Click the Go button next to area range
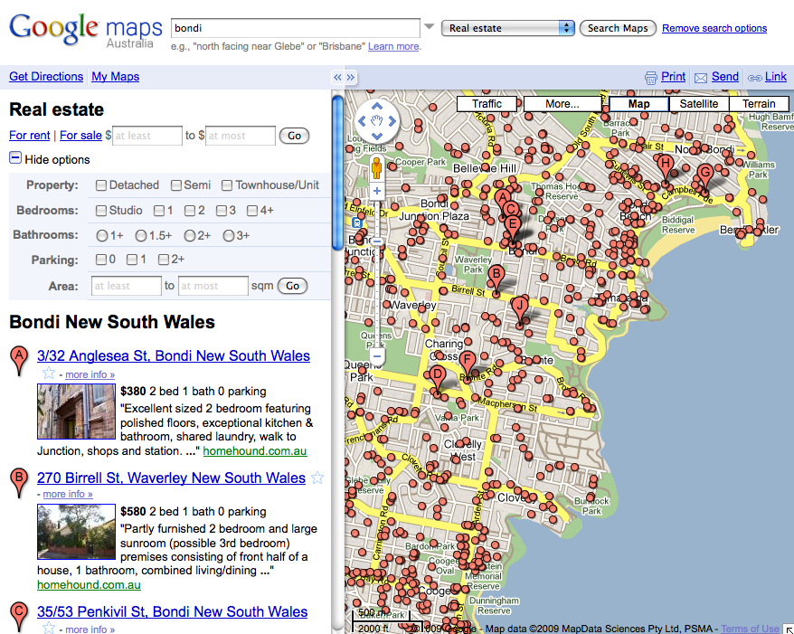The width and height of the screenshot is (794, 634). tap(293, 286)
